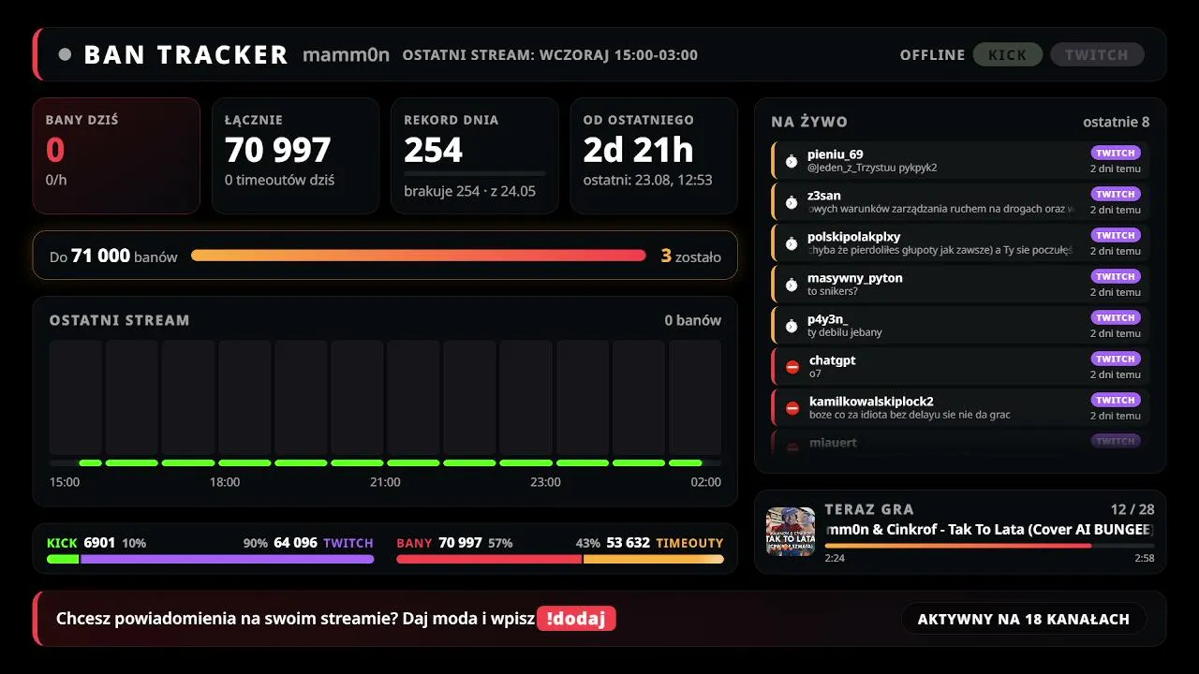Click the 'ostatnie 8' label
Viewport: 1199px width, 674px height.
tap(1117, 122)
